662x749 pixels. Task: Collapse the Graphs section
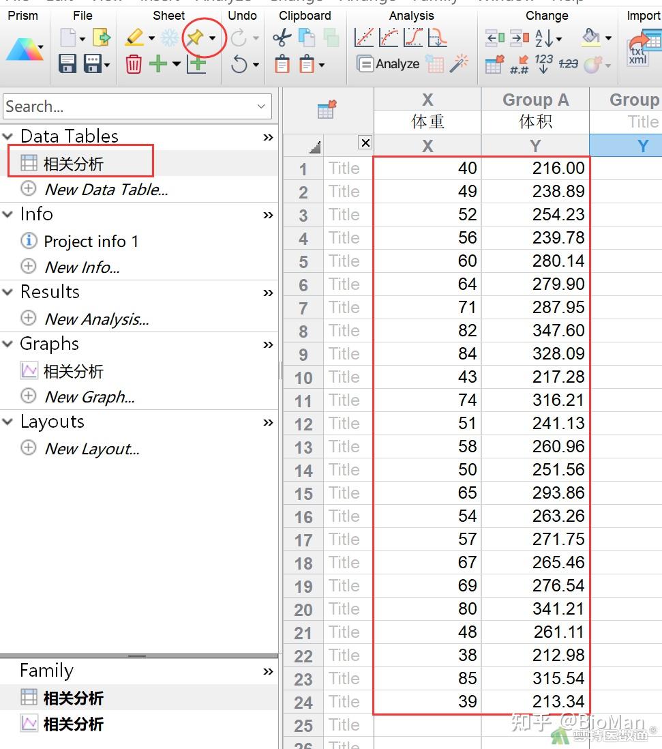9,344
